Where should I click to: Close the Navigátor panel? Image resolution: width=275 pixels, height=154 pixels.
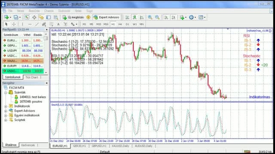[x=47, y=83]
